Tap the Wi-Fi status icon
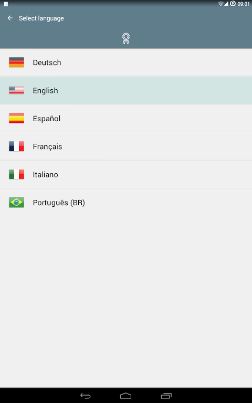The image size is (252, 403). (220, 4)
